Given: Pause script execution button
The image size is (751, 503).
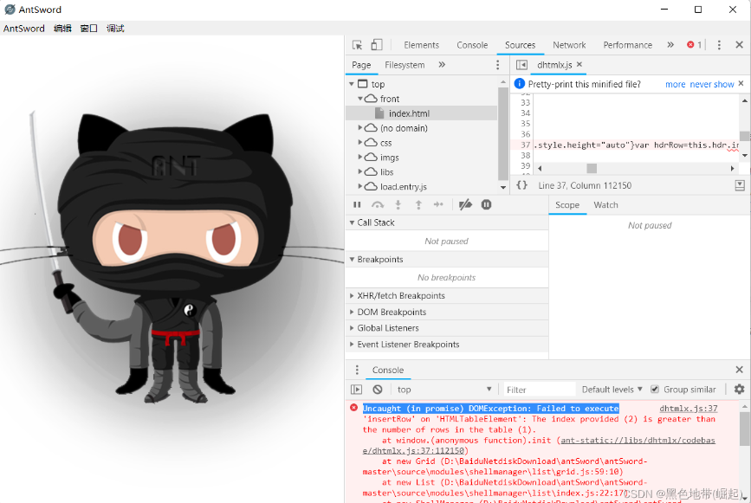Looking at the screenshot, I should 357,205.
